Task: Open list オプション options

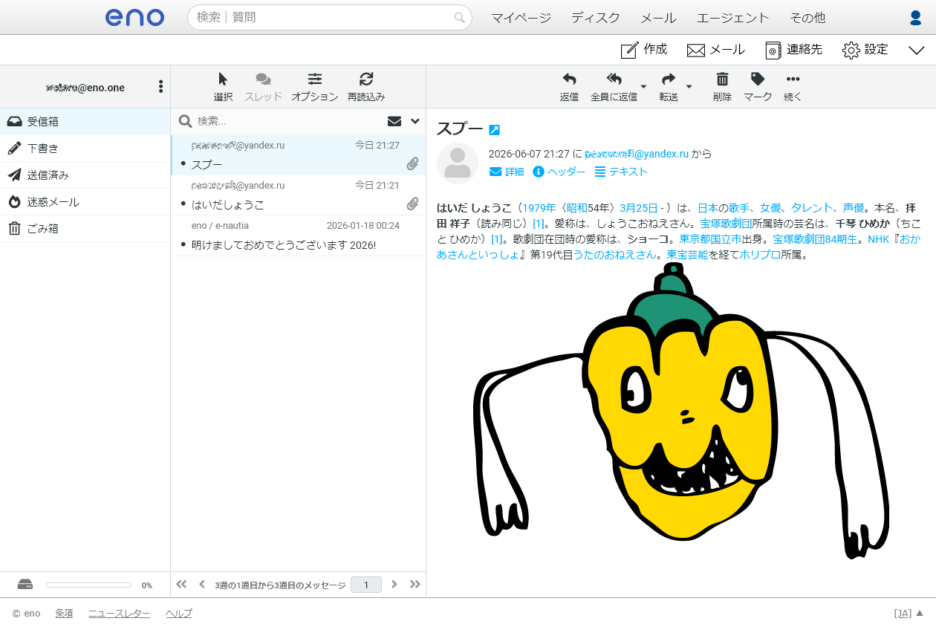Action: tap(315, 87)
